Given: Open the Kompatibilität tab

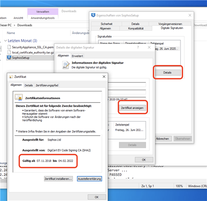Looking at the screenshot, I should pyautogui.click(x=136, y=28).
